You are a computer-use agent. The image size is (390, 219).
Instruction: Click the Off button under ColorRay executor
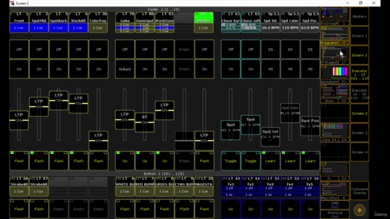point(99,49)
